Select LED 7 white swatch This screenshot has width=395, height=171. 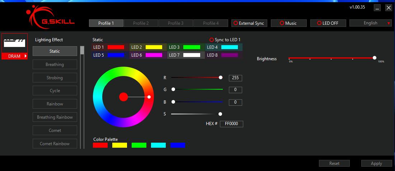192,55
